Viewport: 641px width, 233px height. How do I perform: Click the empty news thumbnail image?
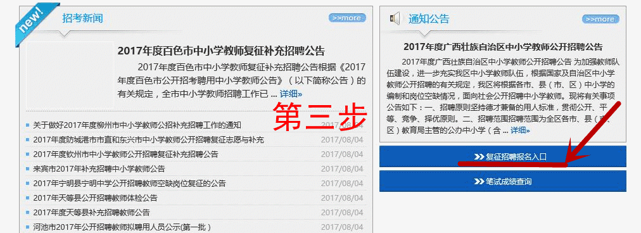click(x=70, y=75)
